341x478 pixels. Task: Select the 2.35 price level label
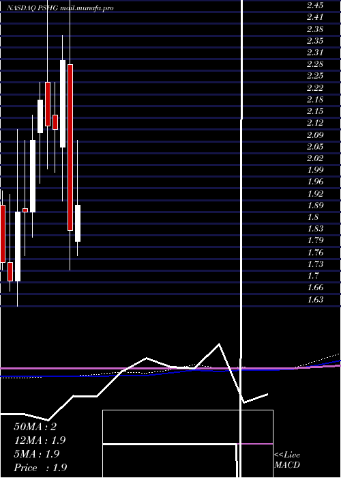pos(315,40)
